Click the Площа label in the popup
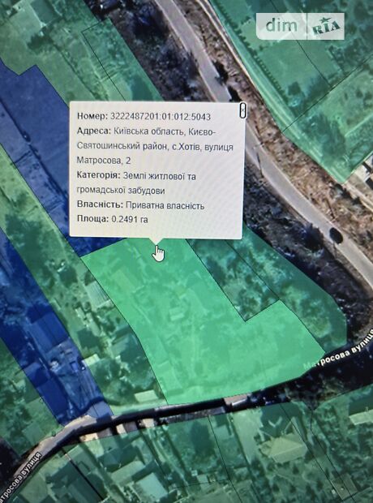This screenshot has height=503, width=373. point(92,219)
